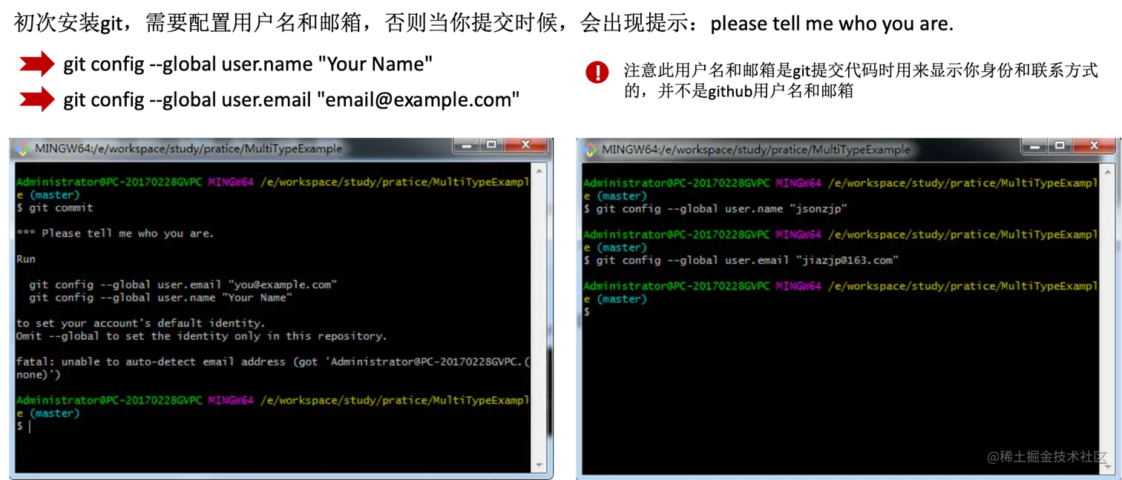Click the word "Run" in the terminal output
Image resolution: width=1122 pixels, height=480 pixels.
[26, 259]
